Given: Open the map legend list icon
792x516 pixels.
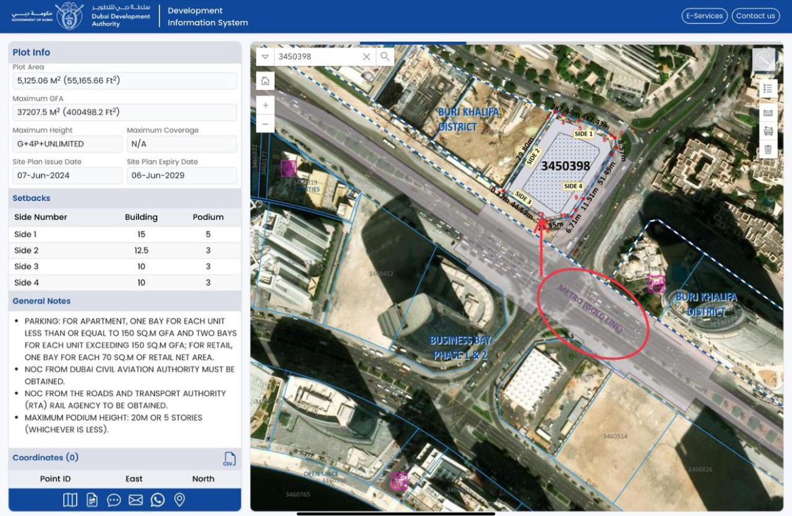Looking at the screenshot, I should (768, 88).
